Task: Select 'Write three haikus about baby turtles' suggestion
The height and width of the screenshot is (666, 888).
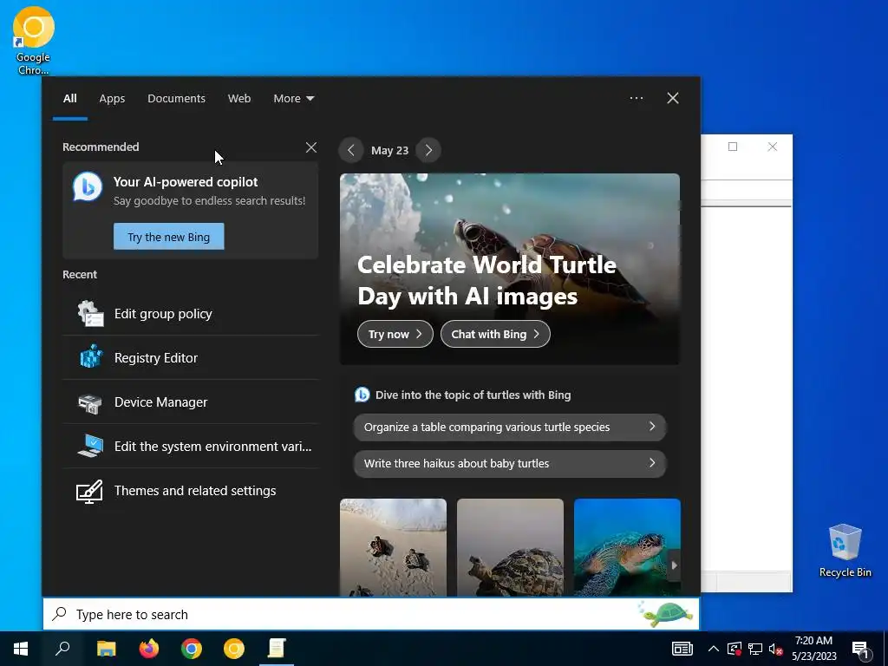Action: (x=510, y=463)
